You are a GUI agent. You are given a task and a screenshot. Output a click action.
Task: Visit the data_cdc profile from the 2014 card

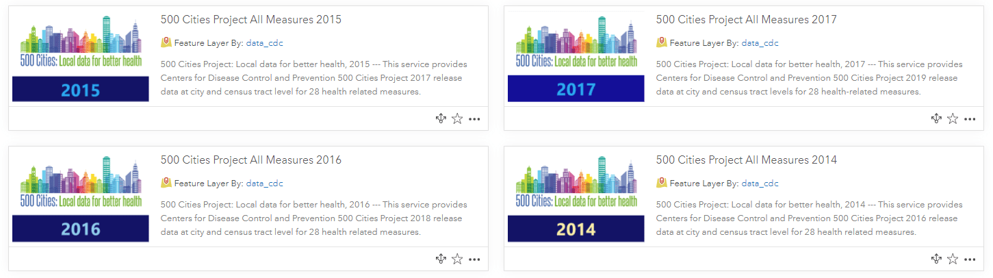point(760,184)
